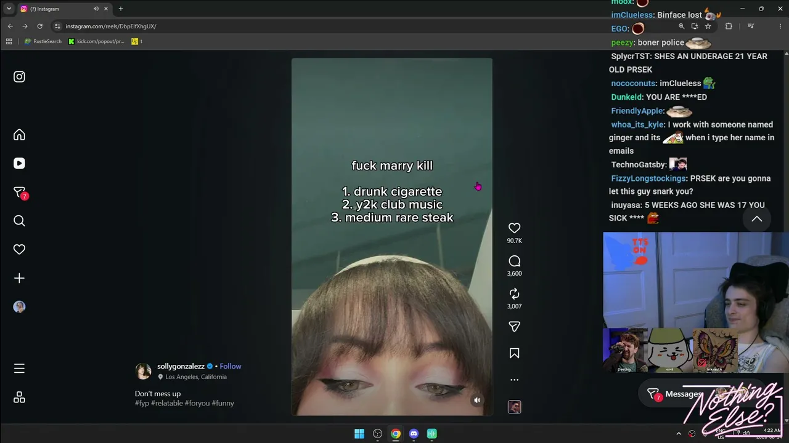Viewport: 789px width, 443px height.
Task: View site information icon in address bar
Action: click(x=57, y=26)
